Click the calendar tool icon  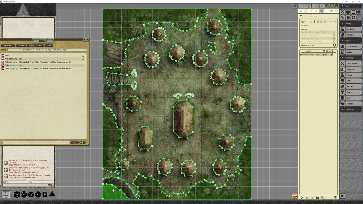(x=353, y=12)
